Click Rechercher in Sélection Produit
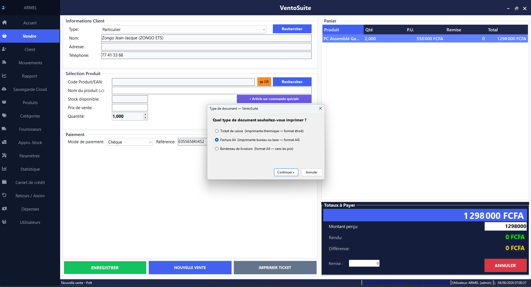This screenshot has height=287, width=531. pyautogui.click(x=292, y=82)
